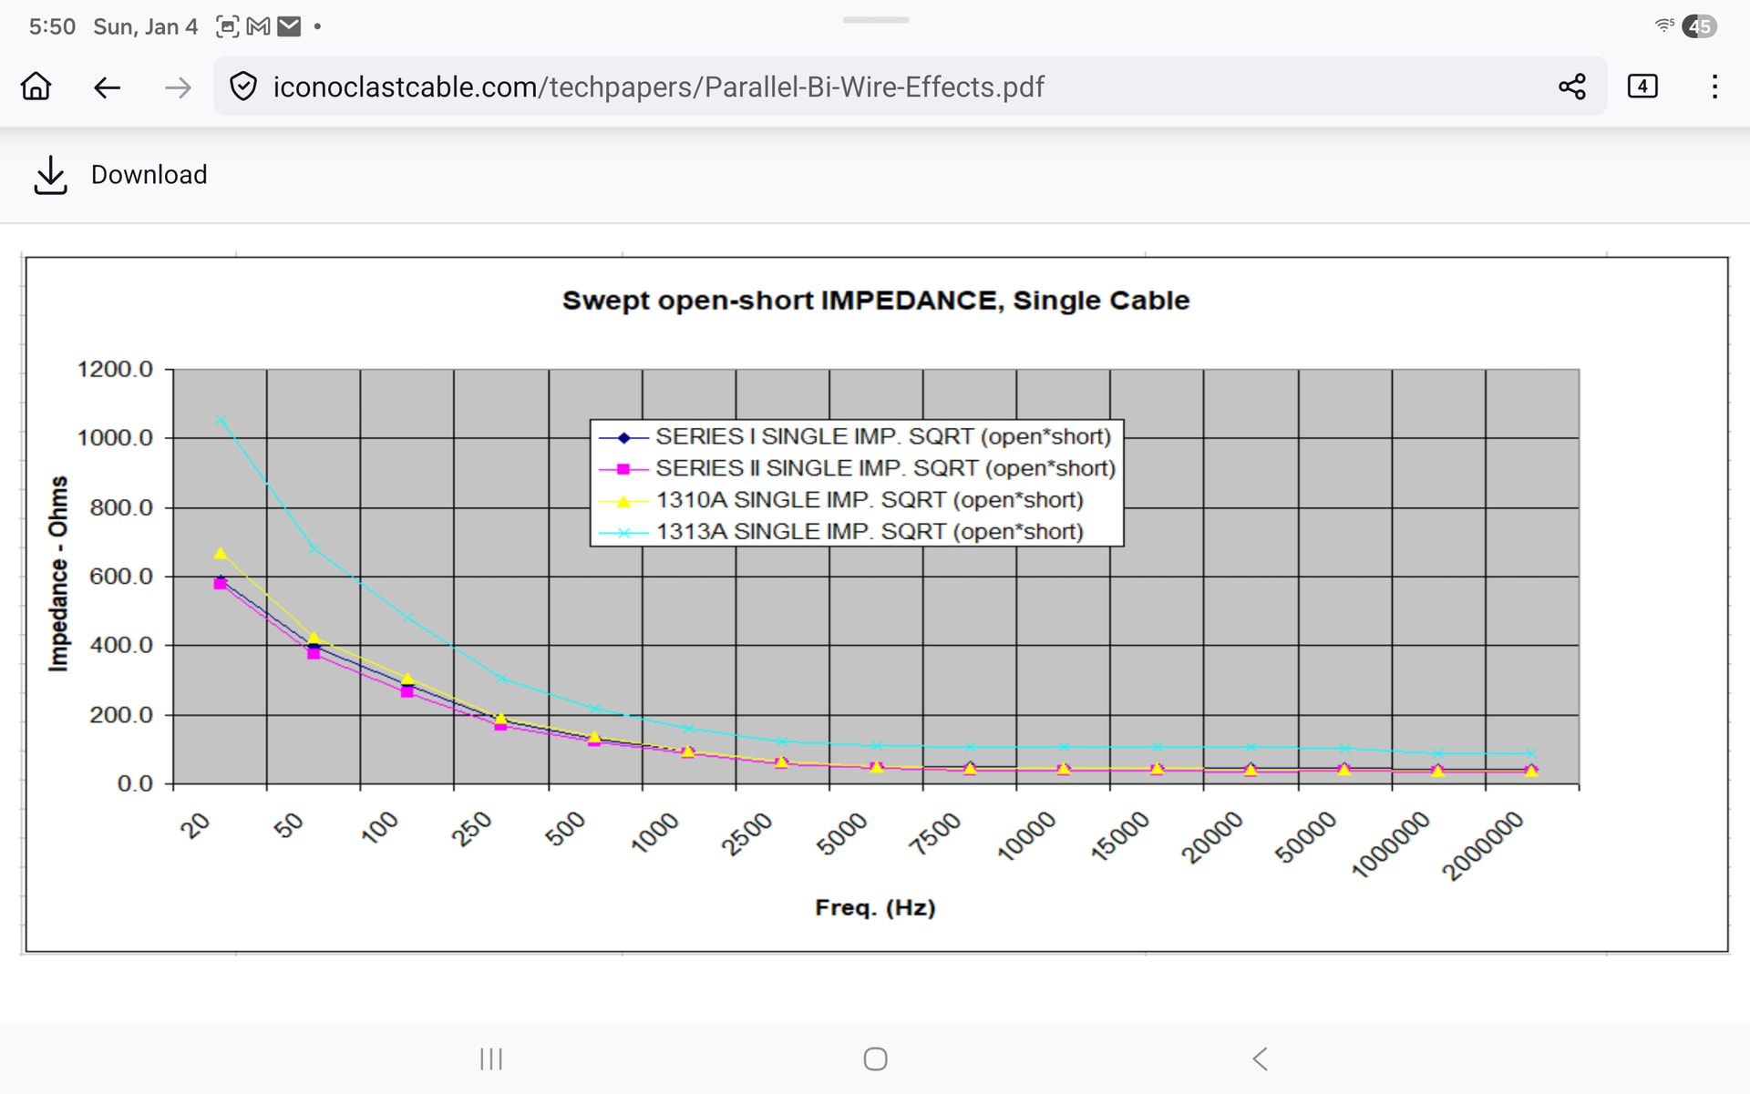Go back using the back arrow

(108, 87)
